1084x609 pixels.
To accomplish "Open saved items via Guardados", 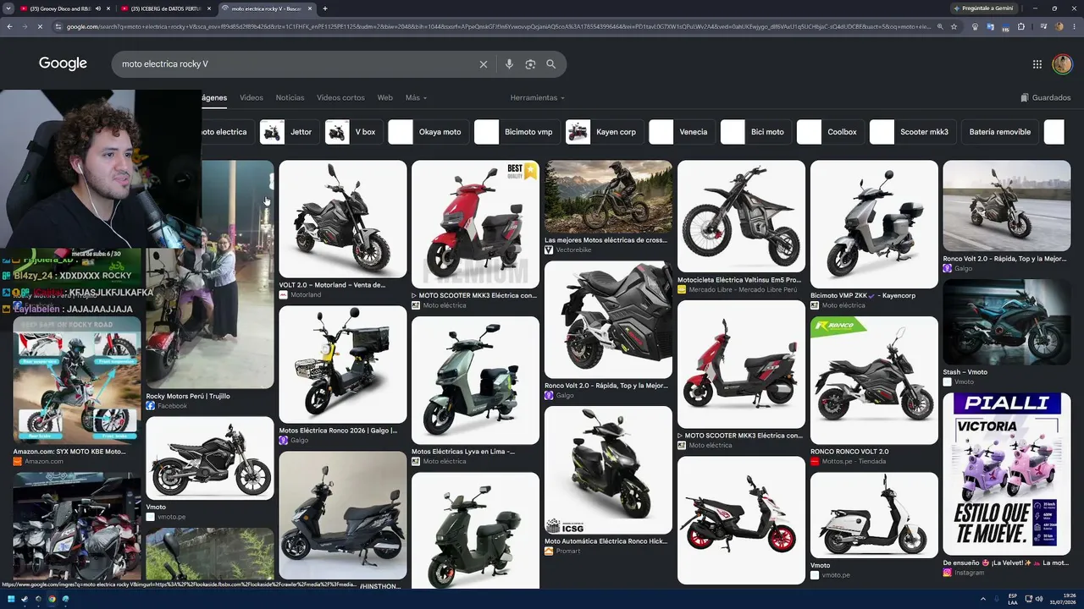I will (x=1046, y=97).
